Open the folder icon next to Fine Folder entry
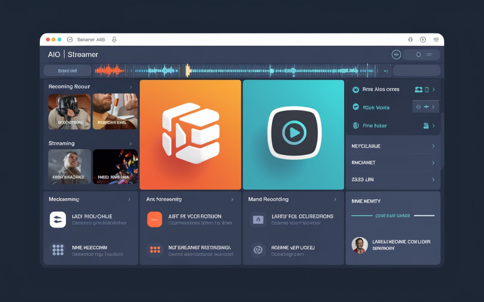Viewport: 484px width, 302px height. coord(426,126)
